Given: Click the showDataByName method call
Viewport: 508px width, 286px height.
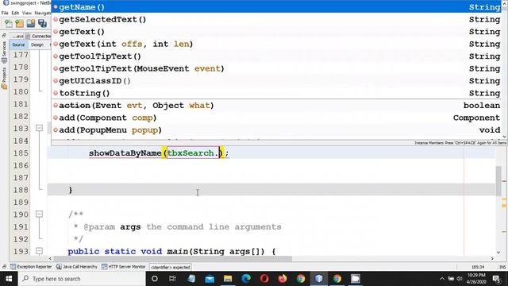Looking at the screenshot, I should click(x=125, y=153).
